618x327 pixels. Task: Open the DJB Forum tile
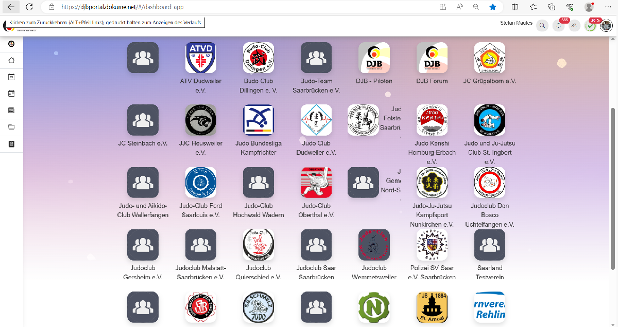point(432,58)
